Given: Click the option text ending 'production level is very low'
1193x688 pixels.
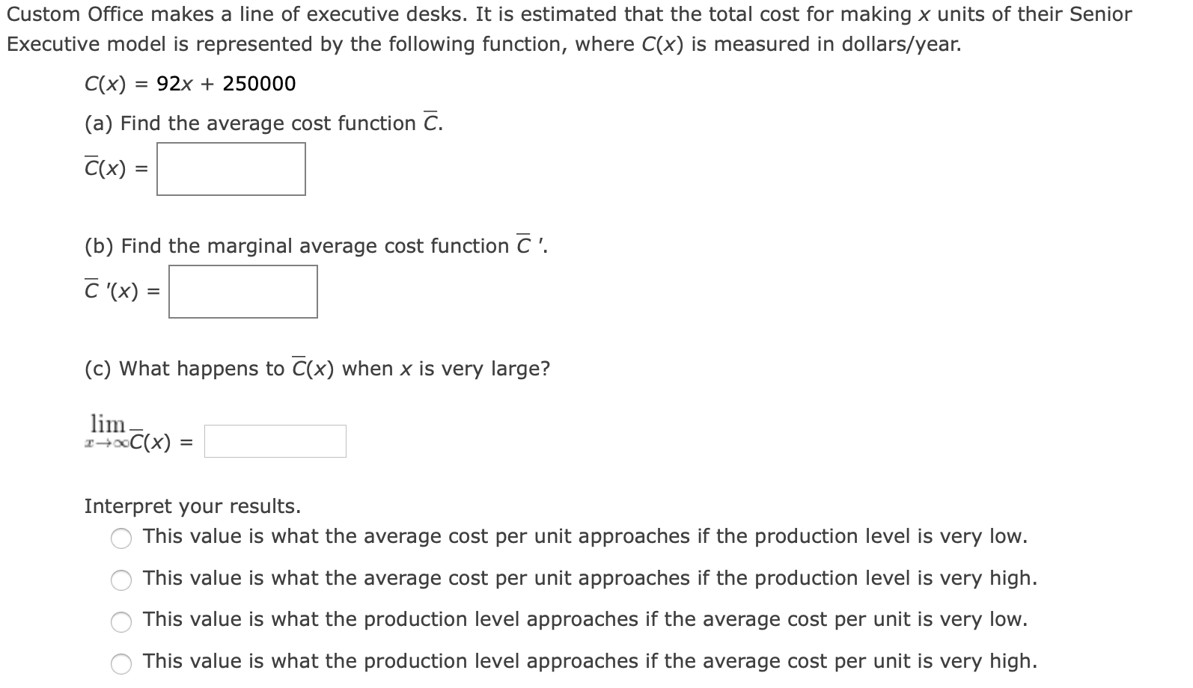Looking at the screenshot, I should [585, 537].
